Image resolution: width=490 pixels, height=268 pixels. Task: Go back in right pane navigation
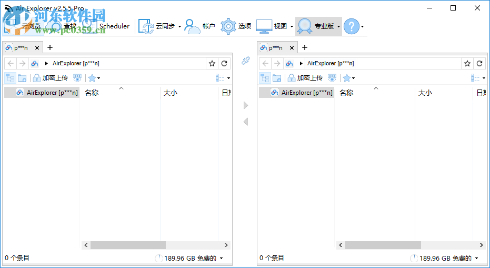265,64
